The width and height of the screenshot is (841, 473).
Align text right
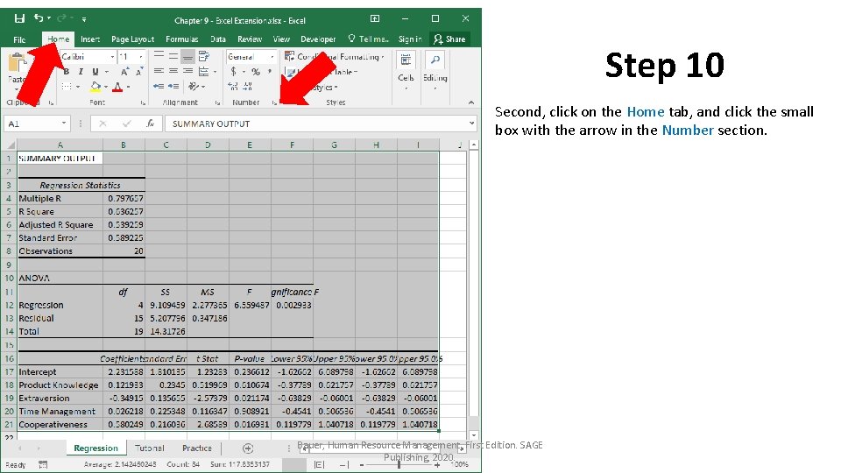[x=187, y=71]
